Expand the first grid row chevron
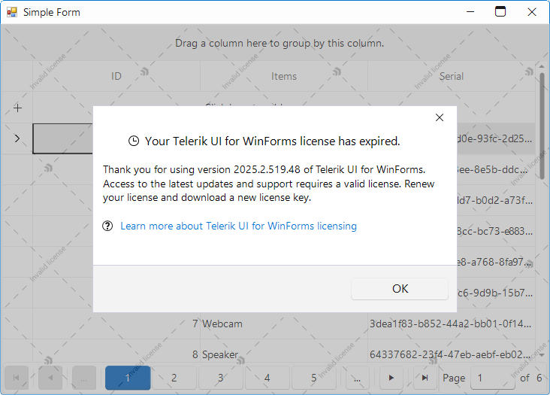 [17, 138]
